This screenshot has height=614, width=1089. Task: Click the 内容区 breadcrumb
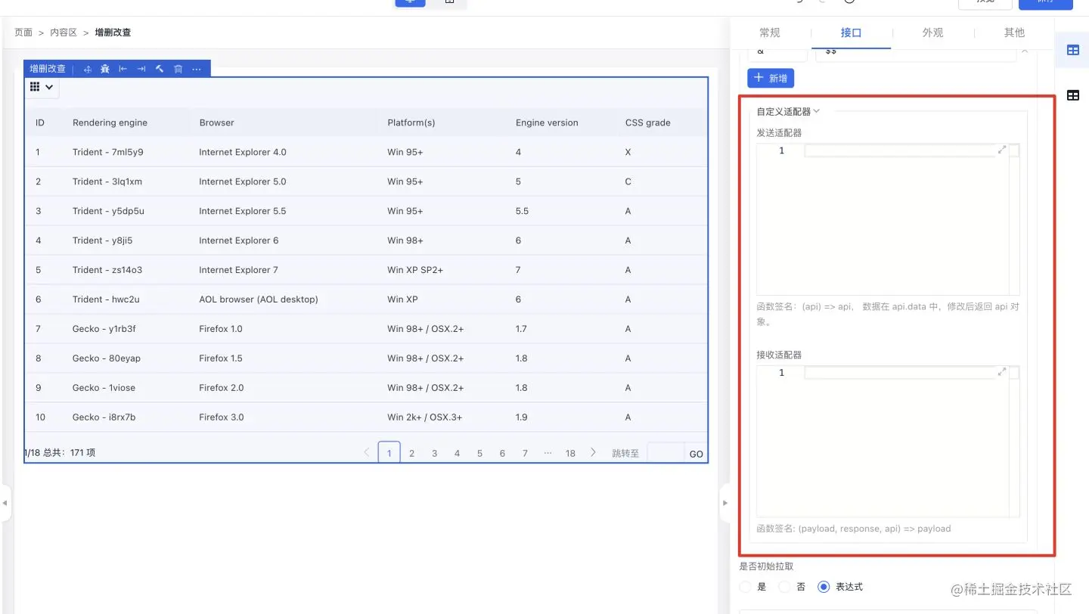[64, 33]
